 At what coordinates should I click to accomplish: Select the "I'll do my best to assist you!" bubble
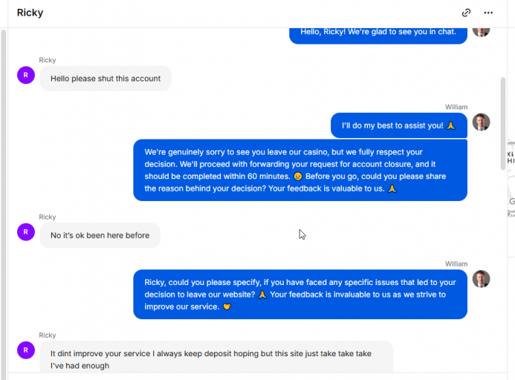(x=399, y=125)
